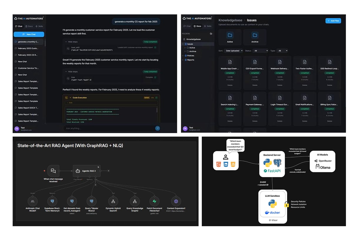
Task: Select the Context Expansion1 globe node
Action: pos(176,201)
